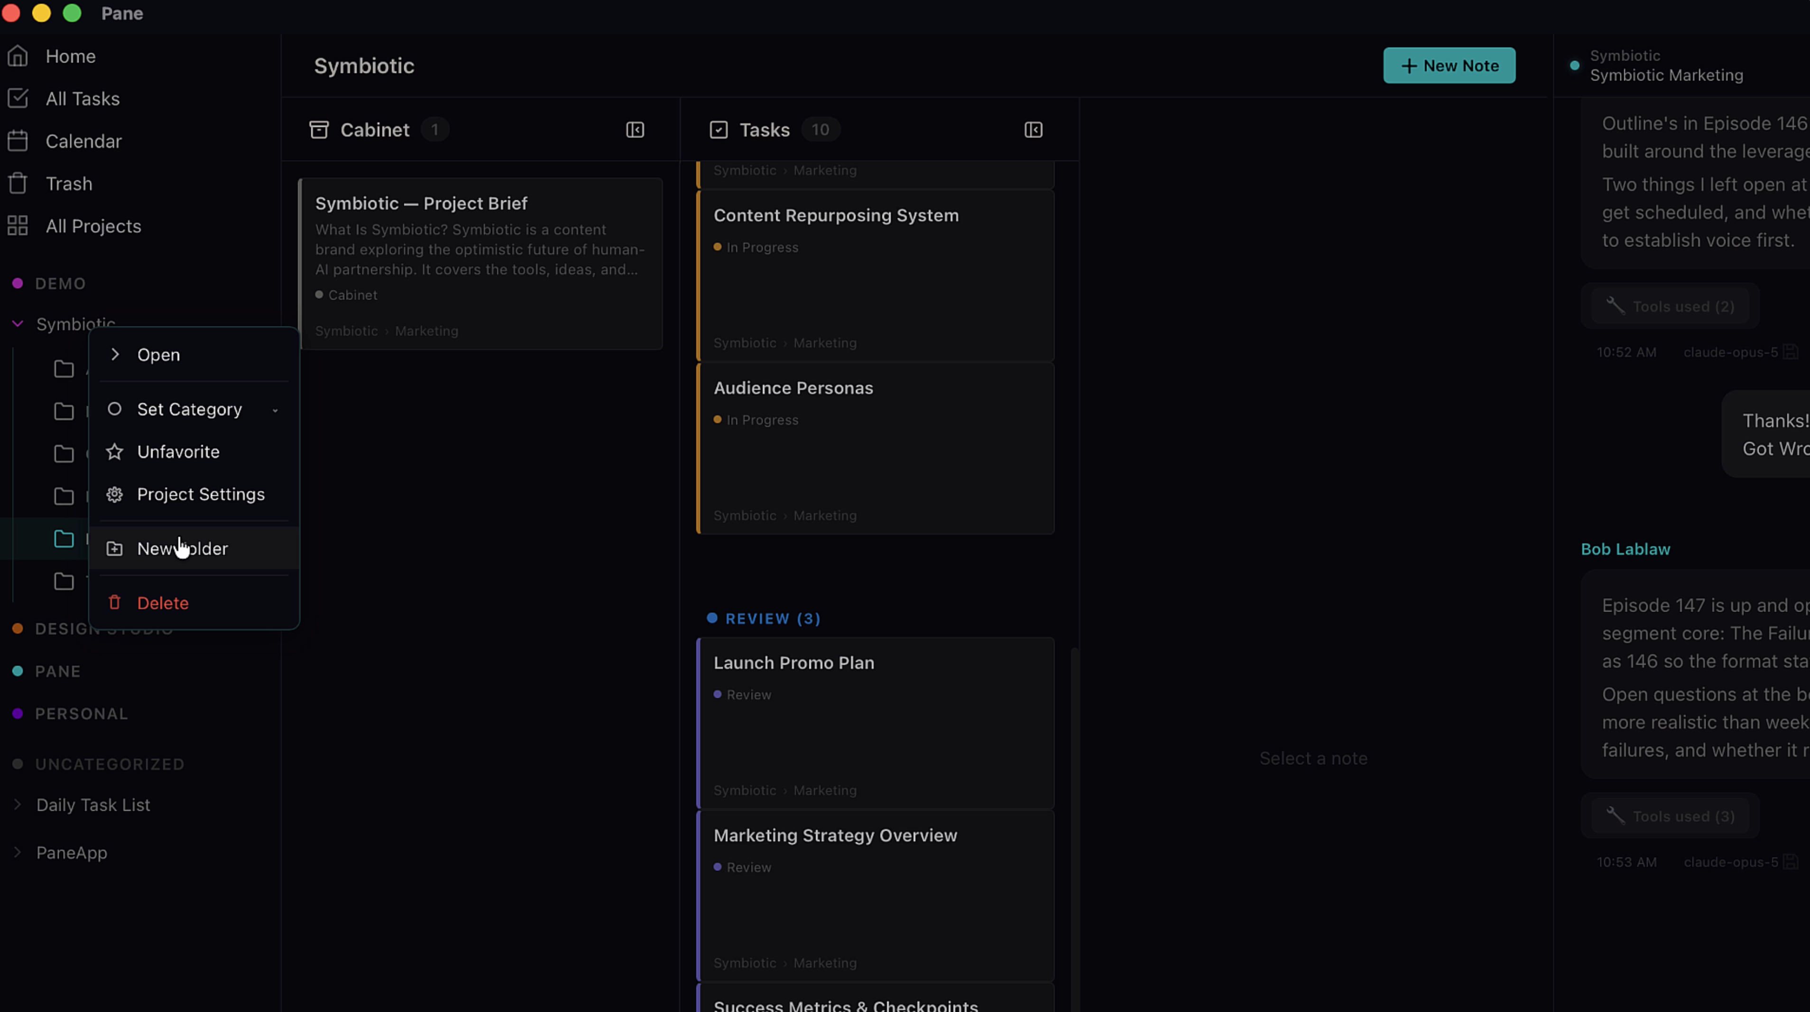
Task: Open Marketing Strategy Overview task
Action: point(876,896)
